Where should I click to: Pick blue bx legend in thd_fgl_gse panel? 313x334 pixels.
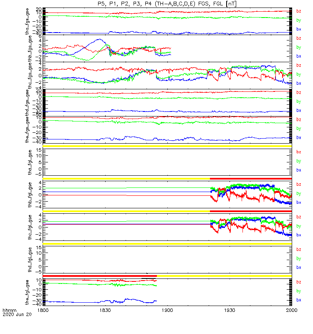(299, 267)
